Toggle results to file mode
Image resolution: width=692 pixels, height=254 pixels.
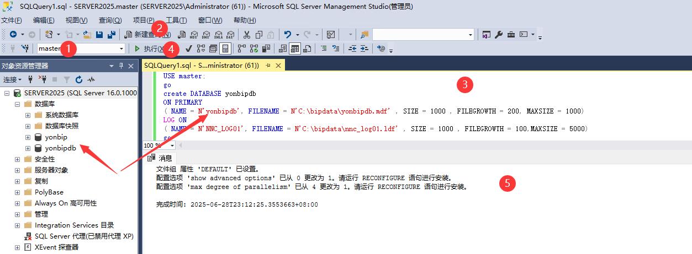(307, 48)
